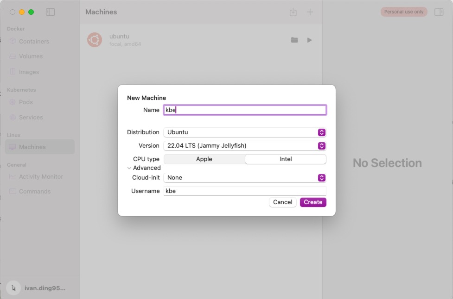
Task: Click the Ubuntu logo machine icon
Action: click(95, 40)
